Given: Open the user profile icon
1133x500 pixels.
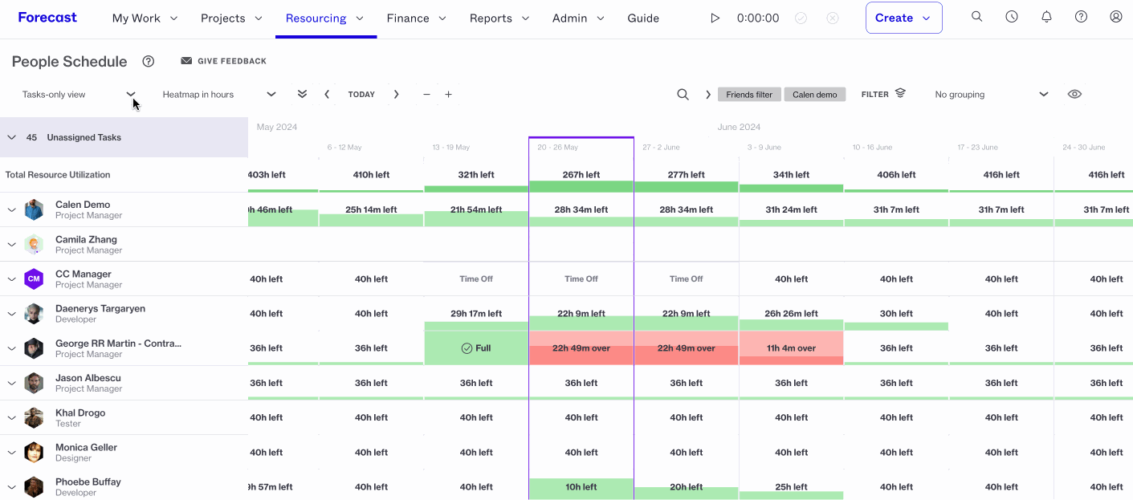Looking at the screenshot, I should click(x=1115, y=17).
